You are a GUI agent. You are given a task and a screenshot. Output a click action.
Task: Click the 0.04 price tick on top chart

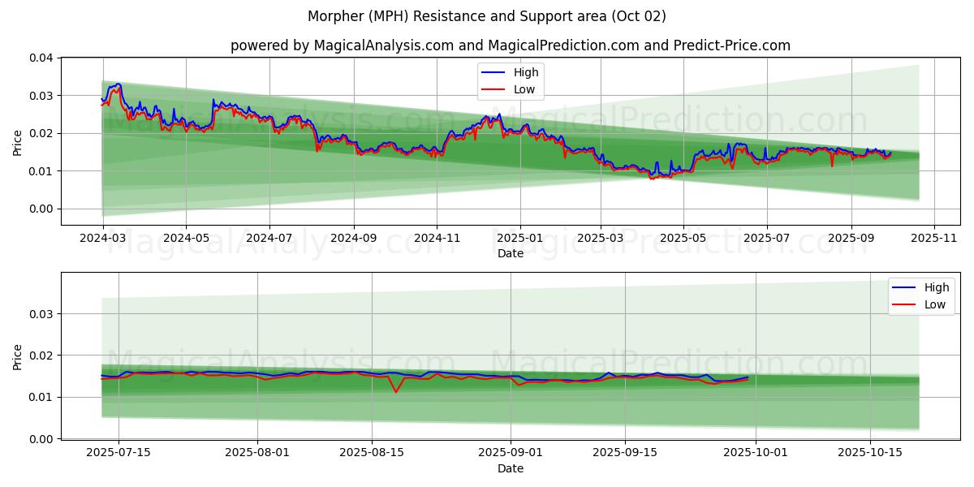(x=41, y=58)
